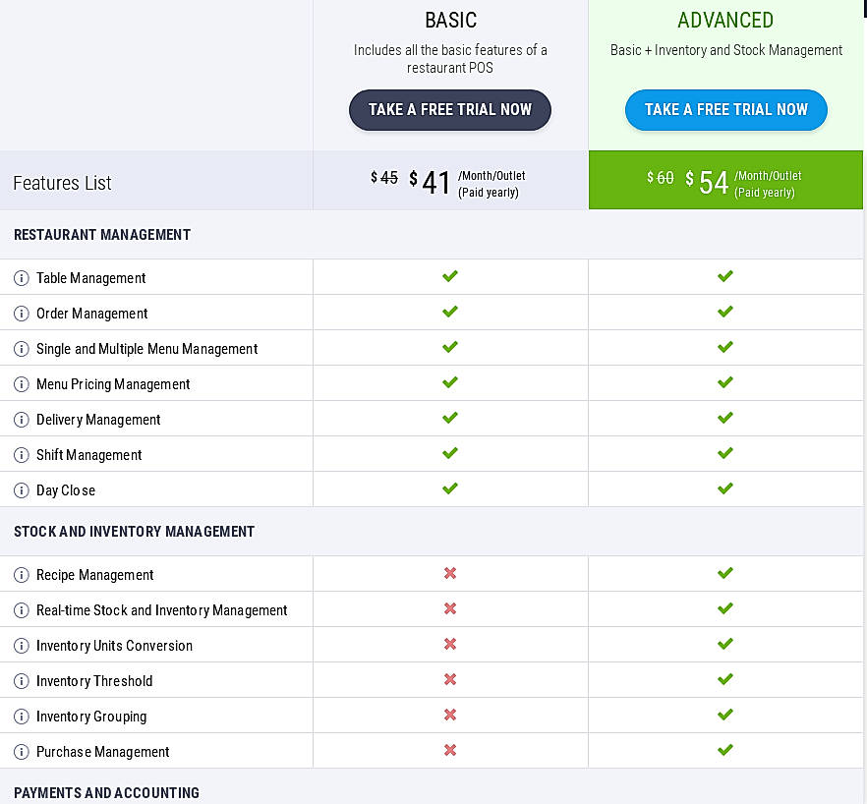Expand the RESTAURANT MANAGEMENT section header
This screenshot has height=804, width=867.
(102, 235)
